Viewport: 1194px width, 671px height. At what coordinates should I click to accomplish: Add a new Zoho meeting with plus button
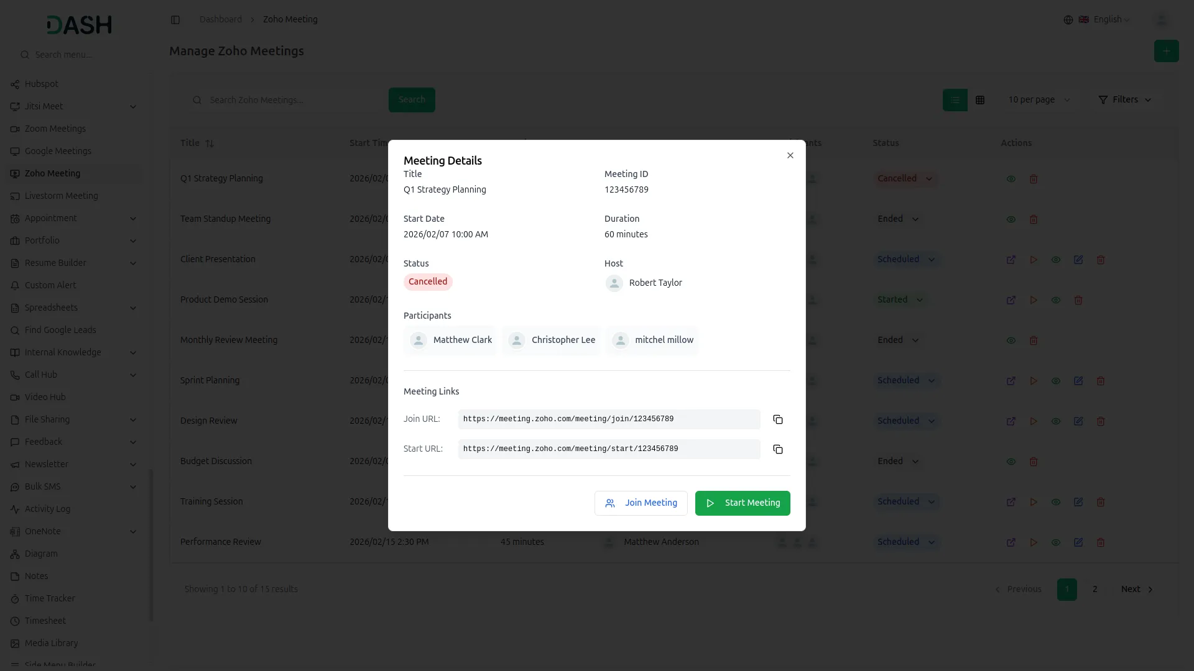point(1167,51)
